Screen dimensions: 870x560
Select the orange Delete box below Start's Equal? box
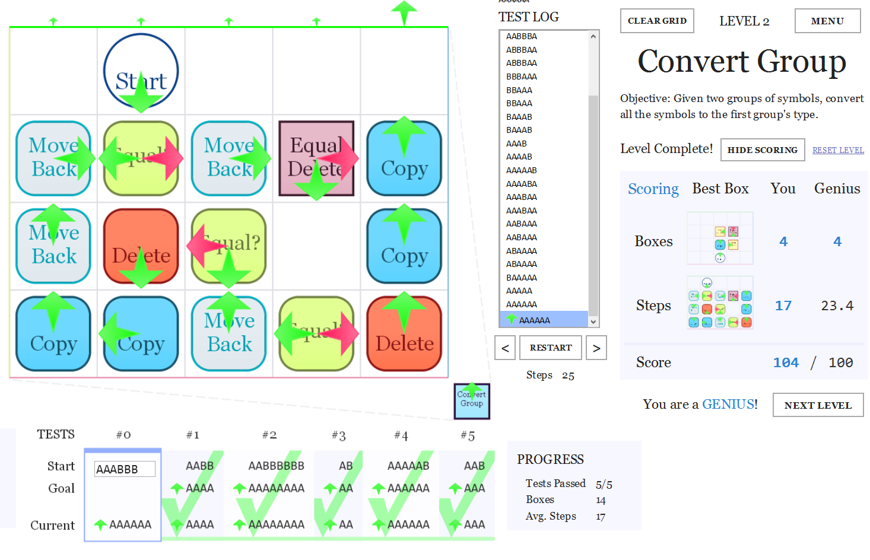click(141, 246)
